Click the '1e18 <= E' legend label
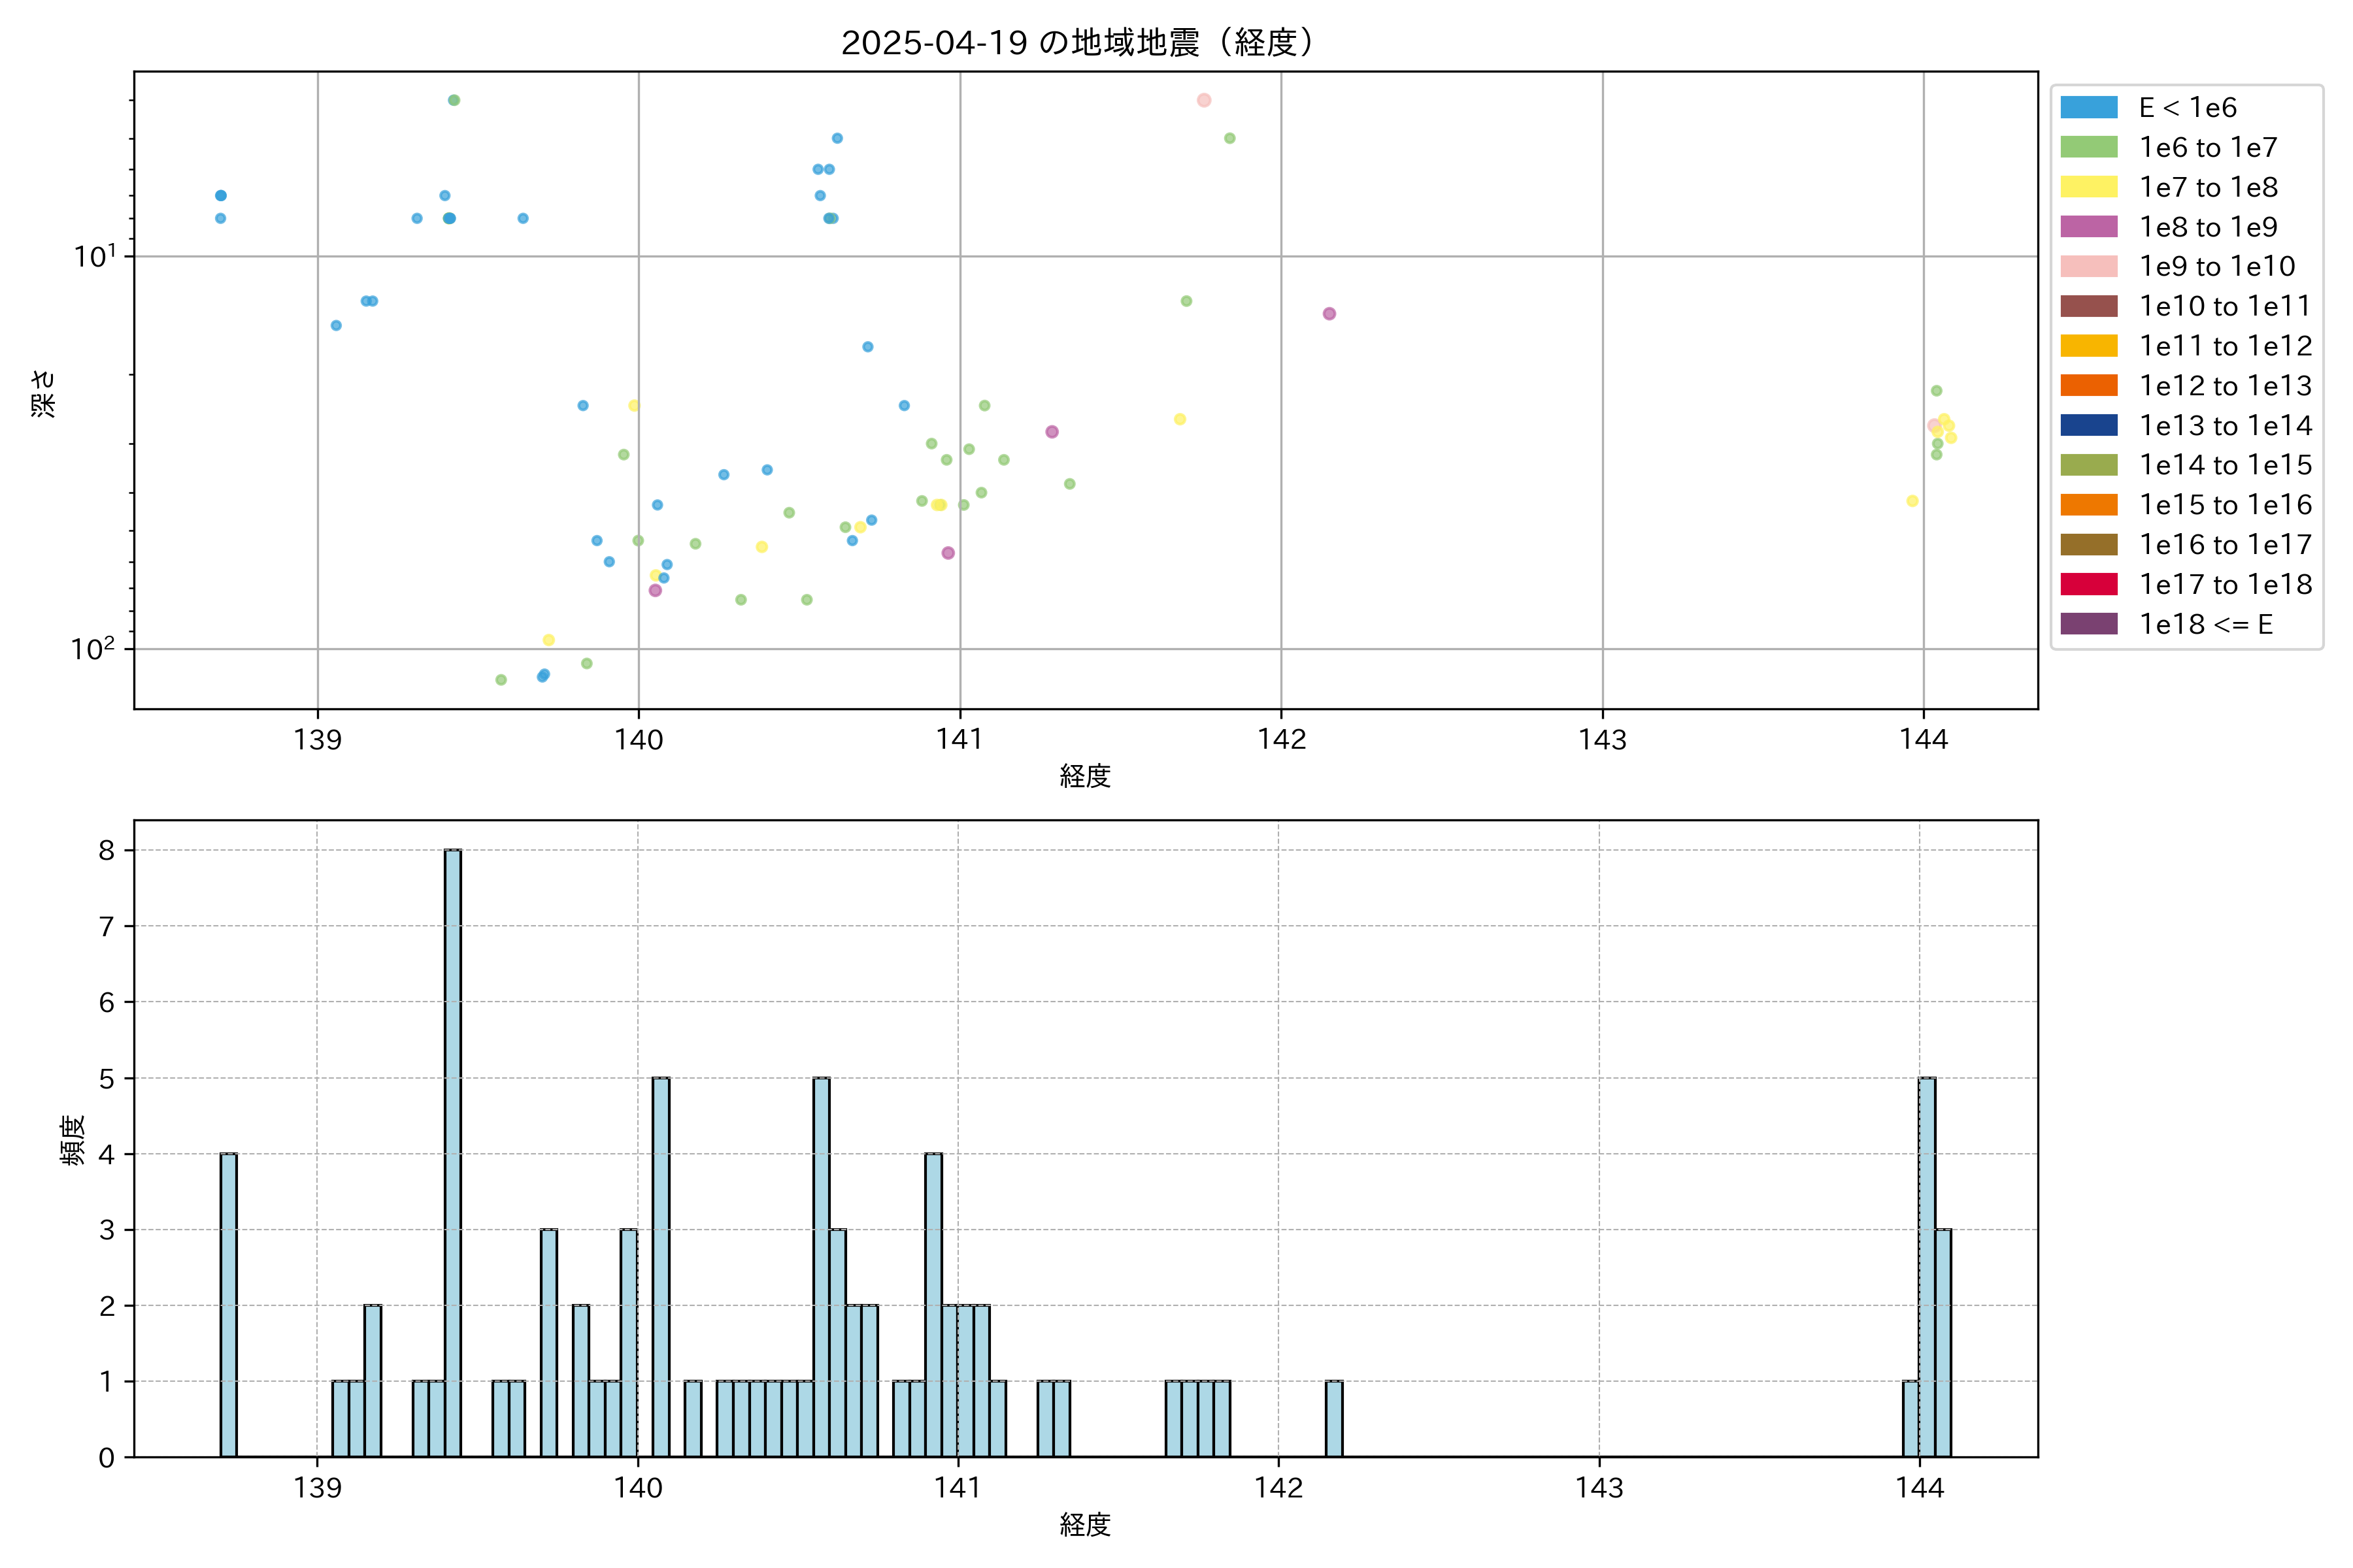Viewport: 2353px width, 1568px height. pos(2205,625)
